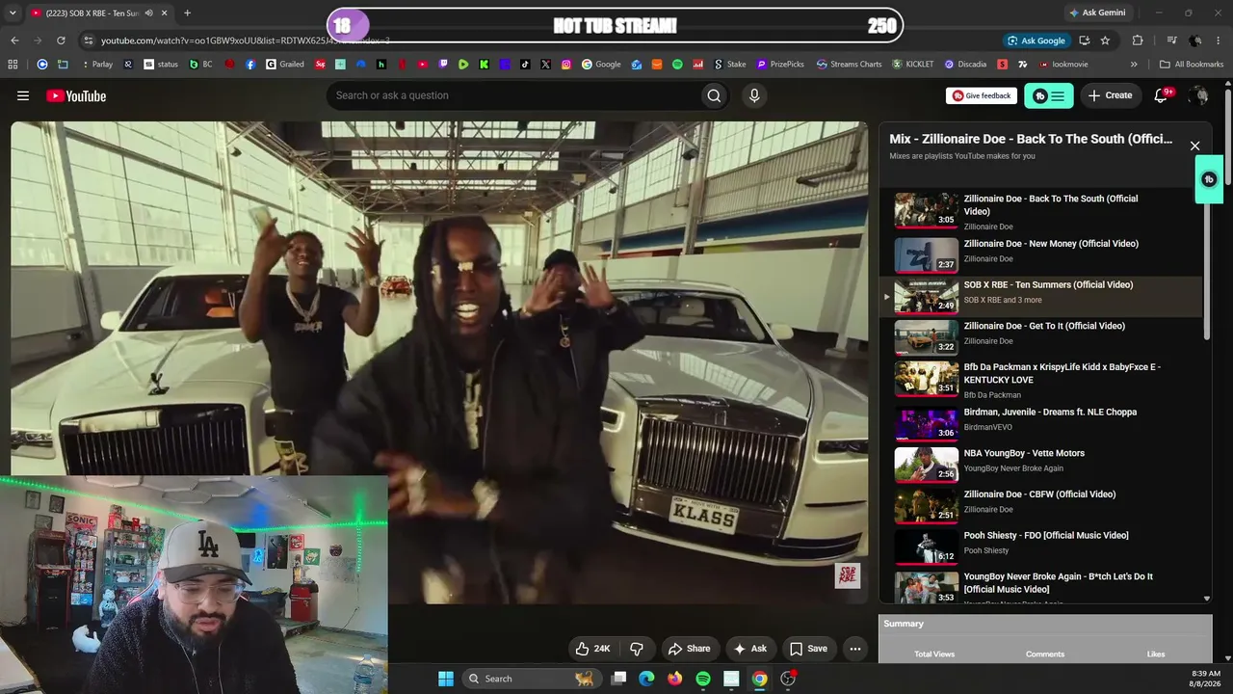Viewport: 1233px width, 694px height.
Task: Click the Ask button below video
Action: 750,649
